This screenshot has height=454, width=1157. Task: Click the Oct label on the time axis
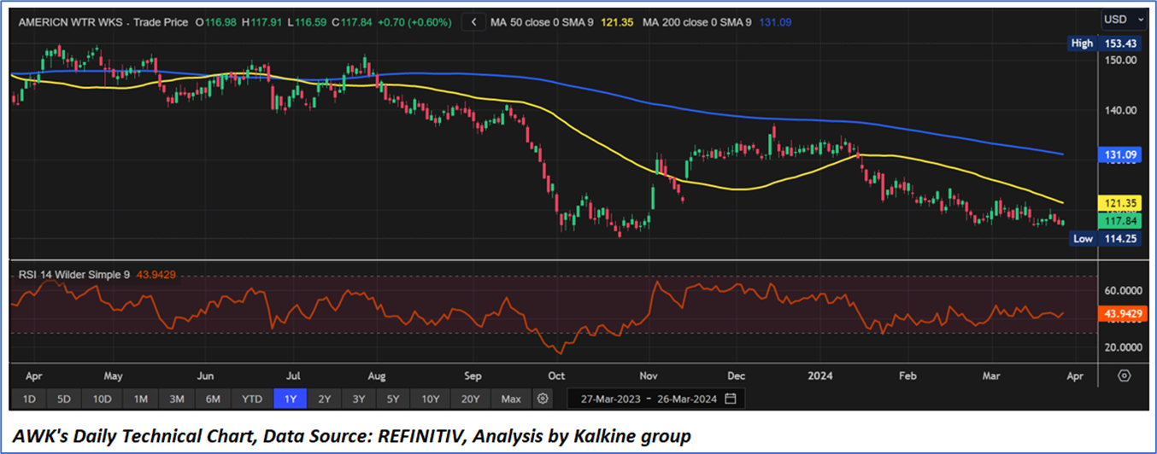click(x=556, y=375)
